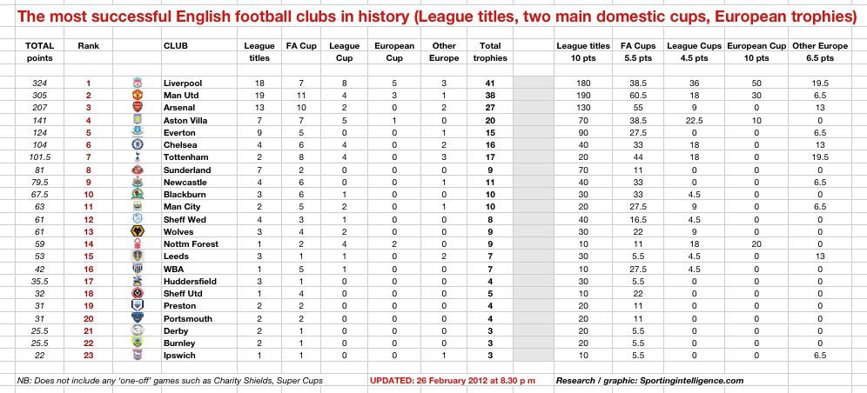Viewport: 867px width, 393px height.
Task: Select the Wolves badge icon
Action: (x=138, y=231)
